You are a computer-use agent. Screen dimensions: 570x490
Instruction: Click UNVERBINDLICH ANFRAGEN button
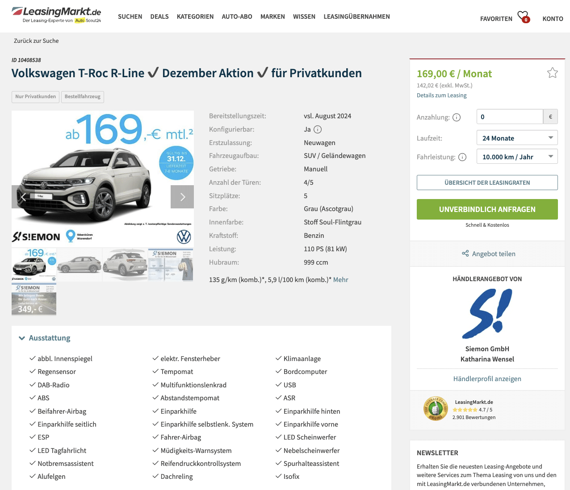[x=487, y=209]
